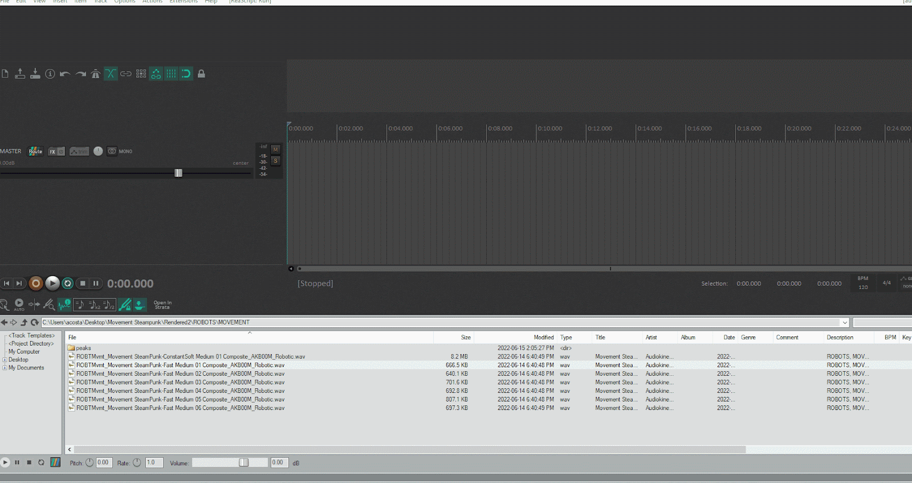
Task: Expand the Desktop tree node
Action: coord(5,360)
